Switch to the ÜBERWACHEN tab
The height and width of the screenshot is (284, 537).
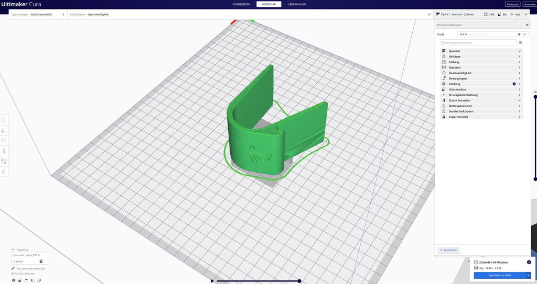coord(297,4)
